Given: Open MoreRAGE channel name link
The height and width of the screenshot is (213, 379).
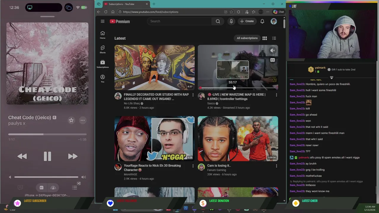Looking at the screenshot, I should point(131,175).
